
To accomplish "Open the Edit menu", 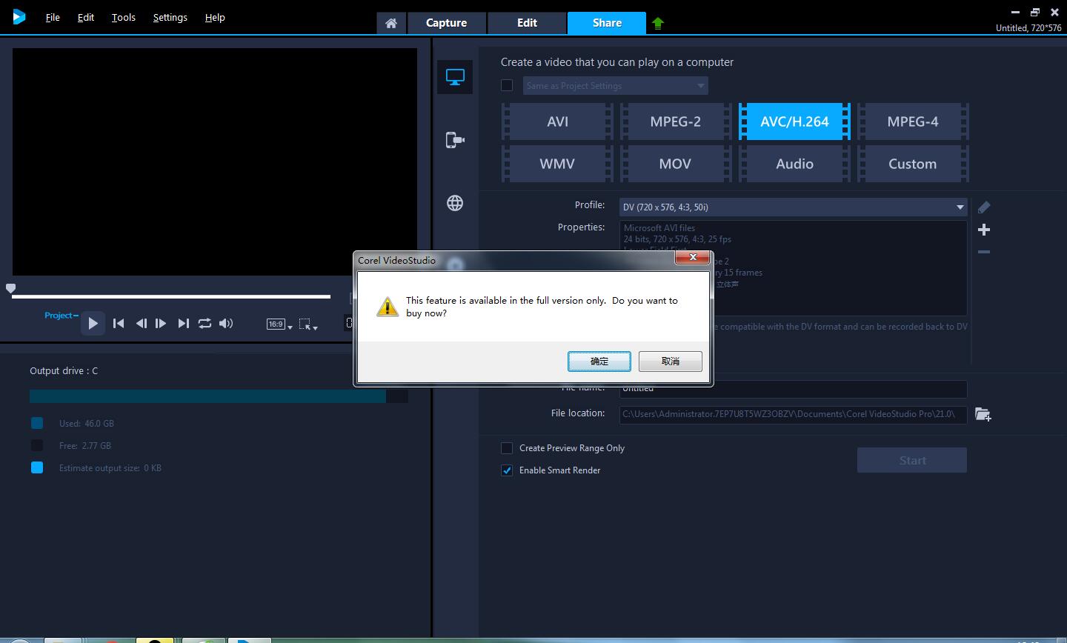I will pyautogui.click(x=86, y=17).
